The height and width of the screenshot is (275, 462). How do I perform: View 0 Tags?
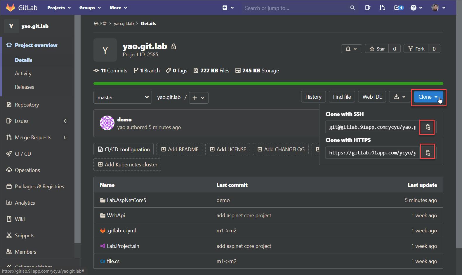[176, 71]
